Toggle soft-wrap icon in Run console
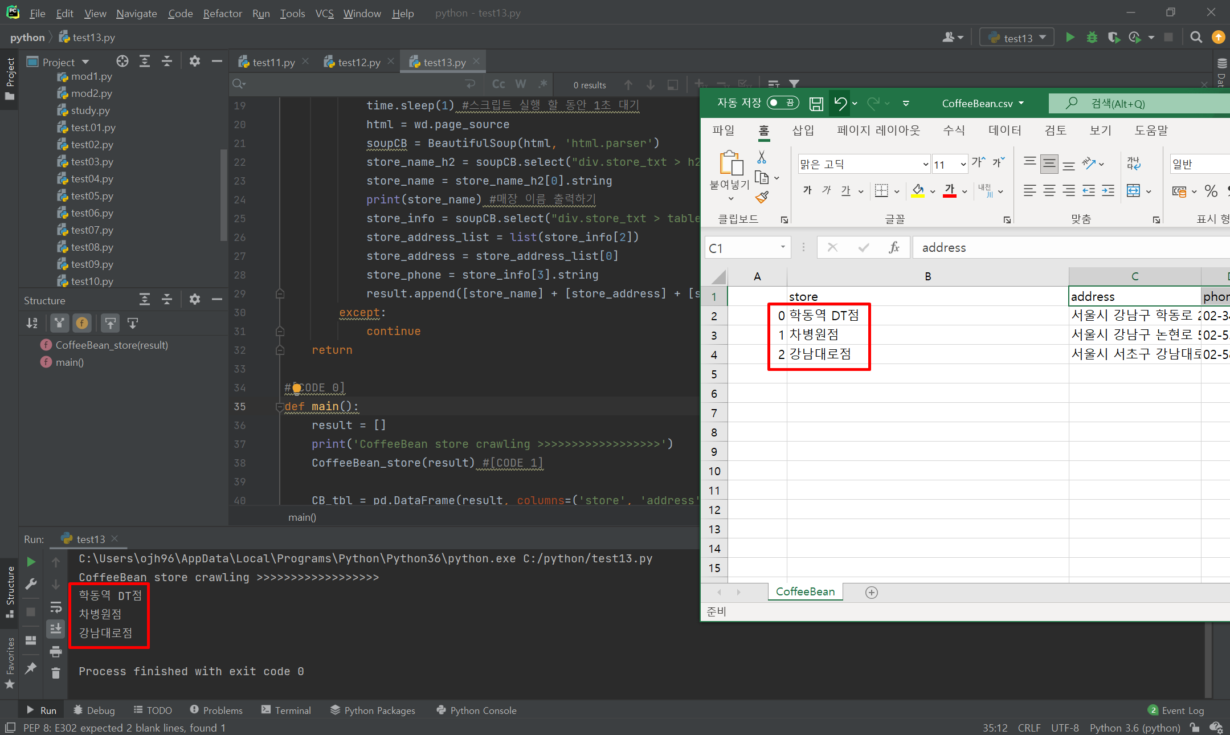Viewport: 1230px width, 735px height. [56, 607]
